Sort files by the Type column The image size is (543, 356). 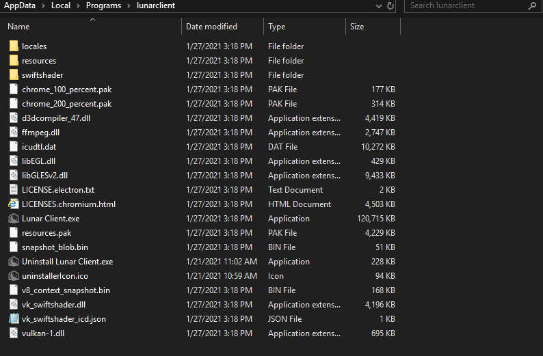pyautogui.click(x=277, y=27)
